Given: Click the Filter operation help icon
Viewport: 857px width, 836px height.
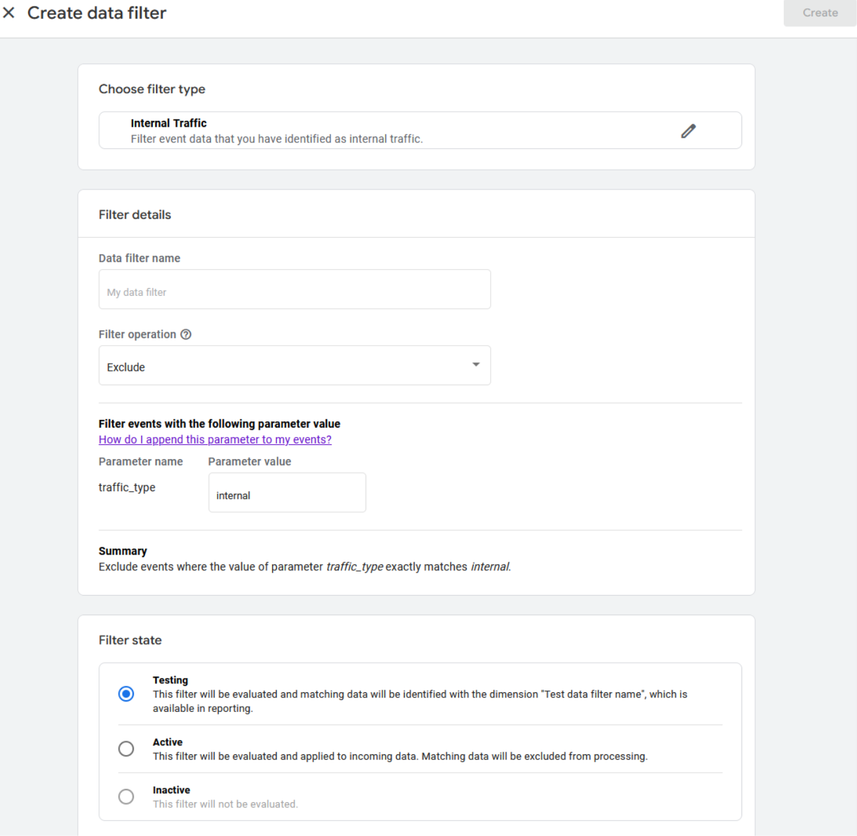Looking at the screenshot, I should [186, 334].
